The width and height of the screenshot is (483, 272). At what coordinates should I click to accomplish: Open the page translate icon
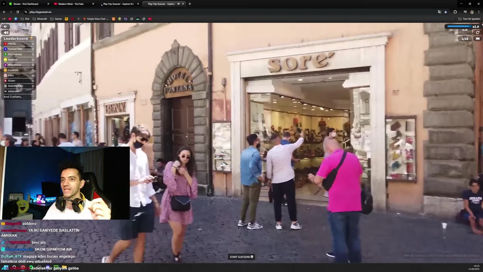(x=439, y=12)
